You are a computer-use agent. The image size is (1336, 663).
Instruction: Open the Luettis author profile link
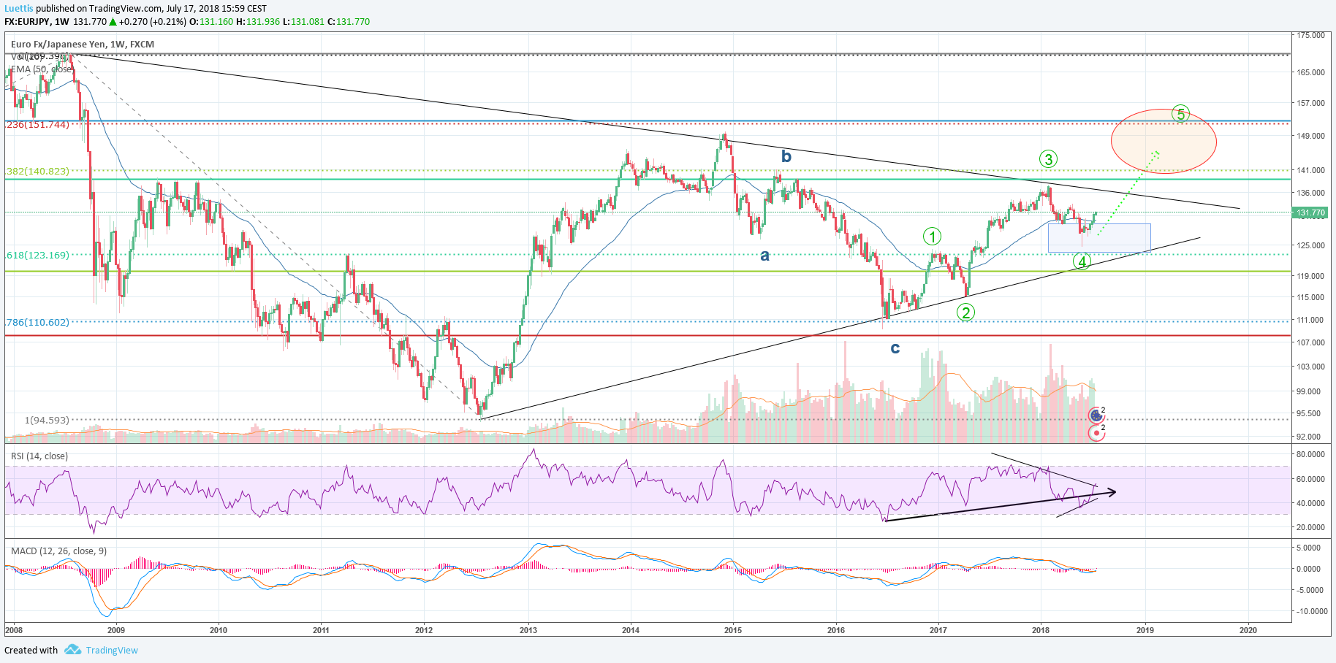click(19, 9)
